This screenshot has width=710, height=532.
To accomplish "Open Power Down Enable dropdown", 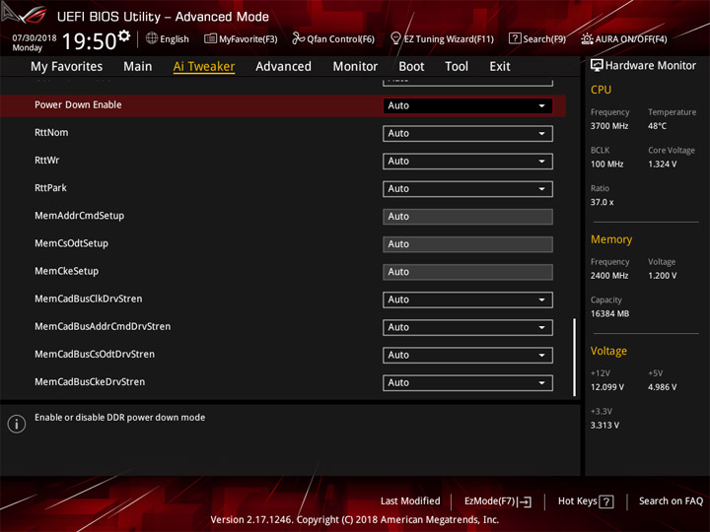I will [x=467, y=105].
